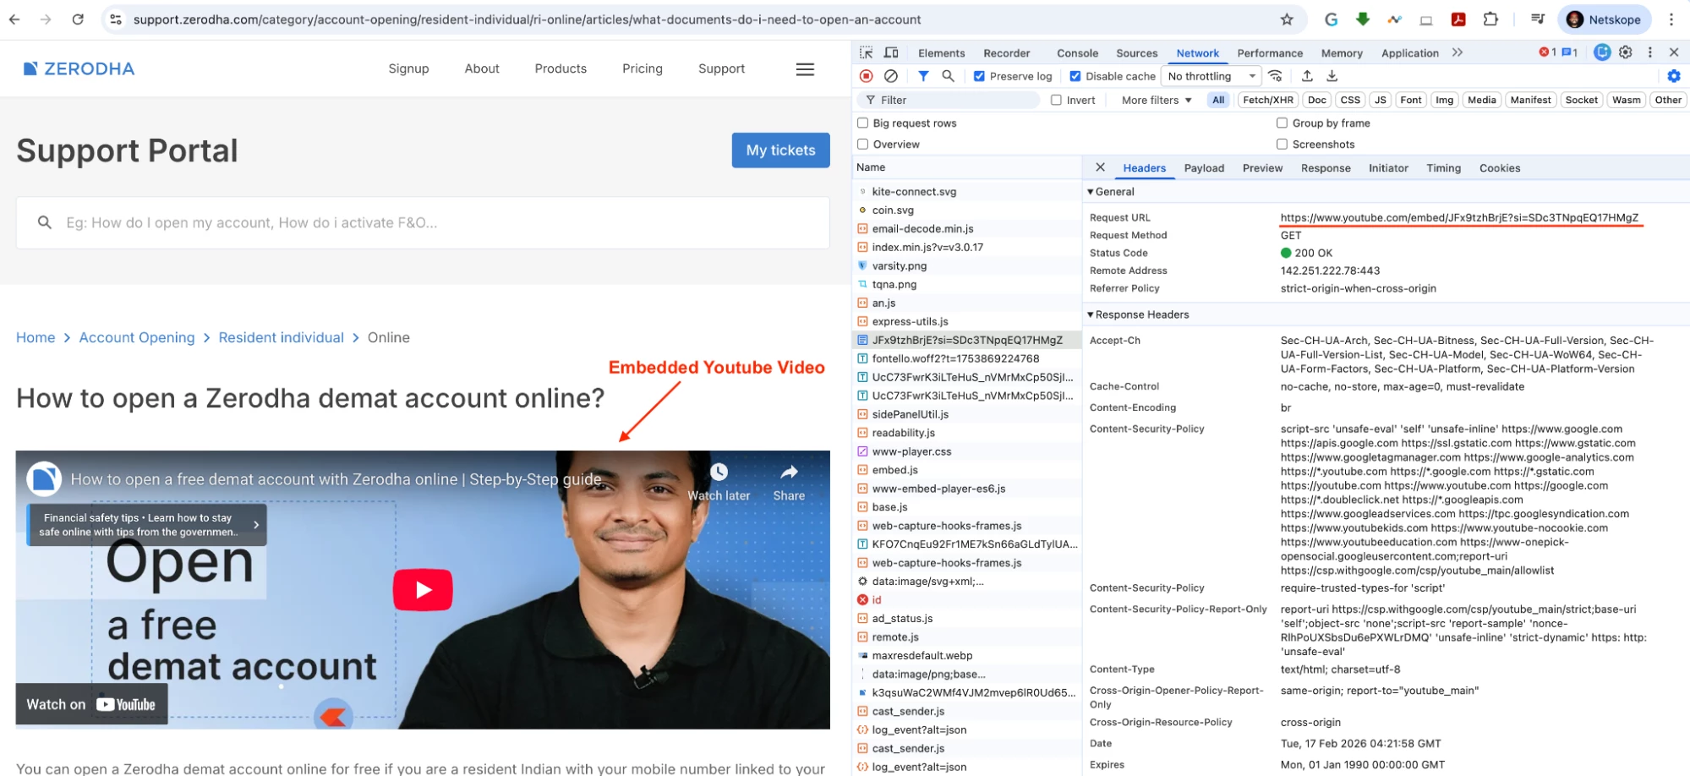Enable Big request rows checkbox
Screen dimensions: 1690x776
pyautogui.click(x=863, y=123)
